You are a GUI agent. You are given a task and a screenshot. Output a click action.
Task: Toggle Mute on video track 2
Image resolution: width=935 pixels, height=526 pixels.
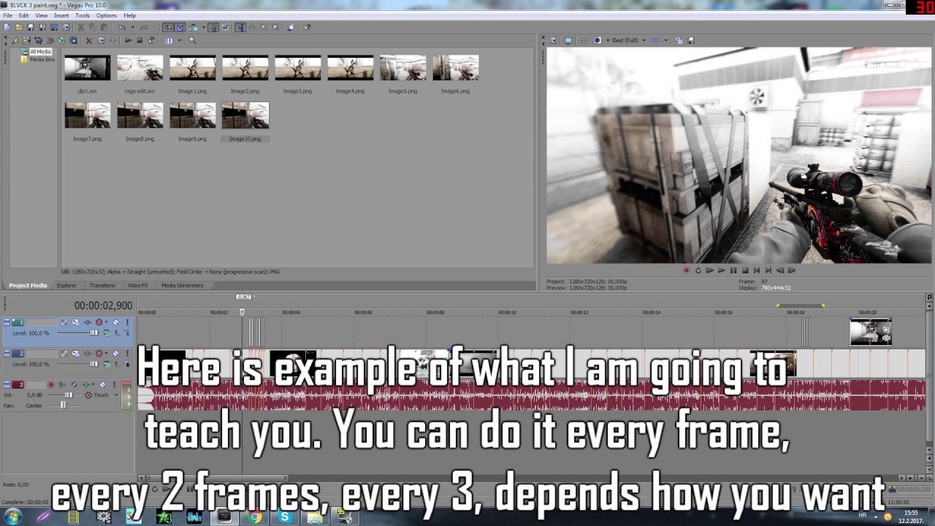click(115, 354)
